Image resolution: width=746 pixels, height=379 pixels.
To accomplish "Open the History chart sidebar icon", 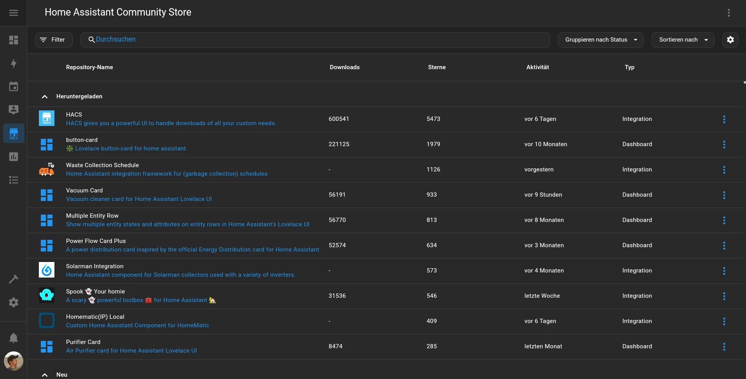I will tap(14, 157).
